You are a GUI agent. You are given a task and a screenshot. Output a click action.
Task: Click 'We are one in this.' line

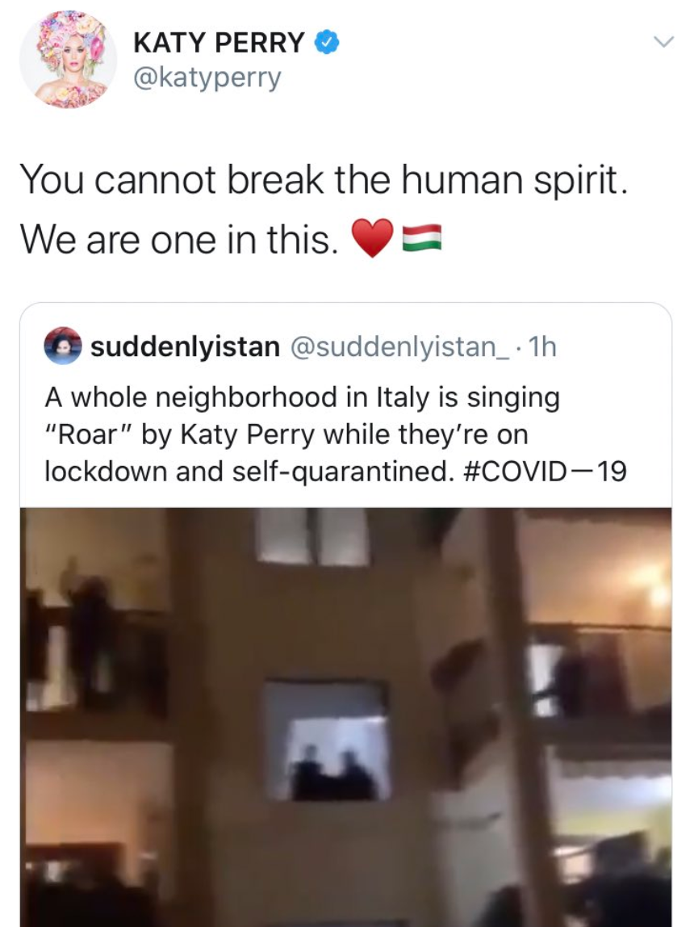pos(180,240)
